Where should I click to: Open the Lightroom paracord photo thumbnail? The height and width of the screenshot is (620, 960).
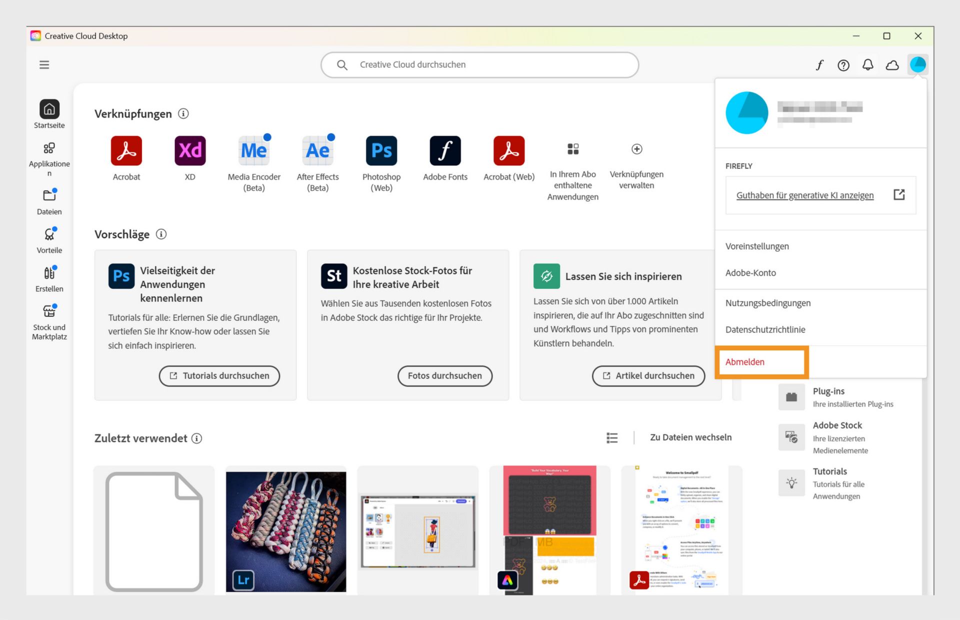[286, 531]
